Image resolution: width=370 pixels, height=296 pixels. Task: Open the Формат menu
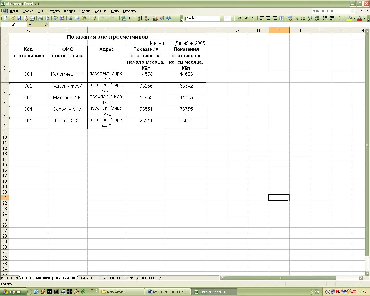pyautogui.click(x=70, y=11)
